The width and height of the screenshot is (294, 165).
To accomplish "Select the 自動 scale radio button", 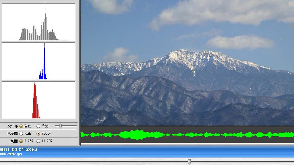I will pos(21,126).
